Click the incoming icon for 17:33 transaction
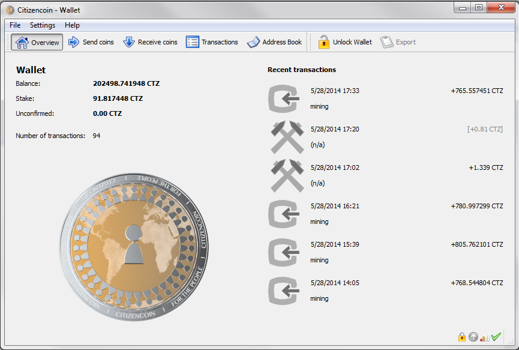The width and height of the screenshot is (519, 350). click(x=284, y=98)
